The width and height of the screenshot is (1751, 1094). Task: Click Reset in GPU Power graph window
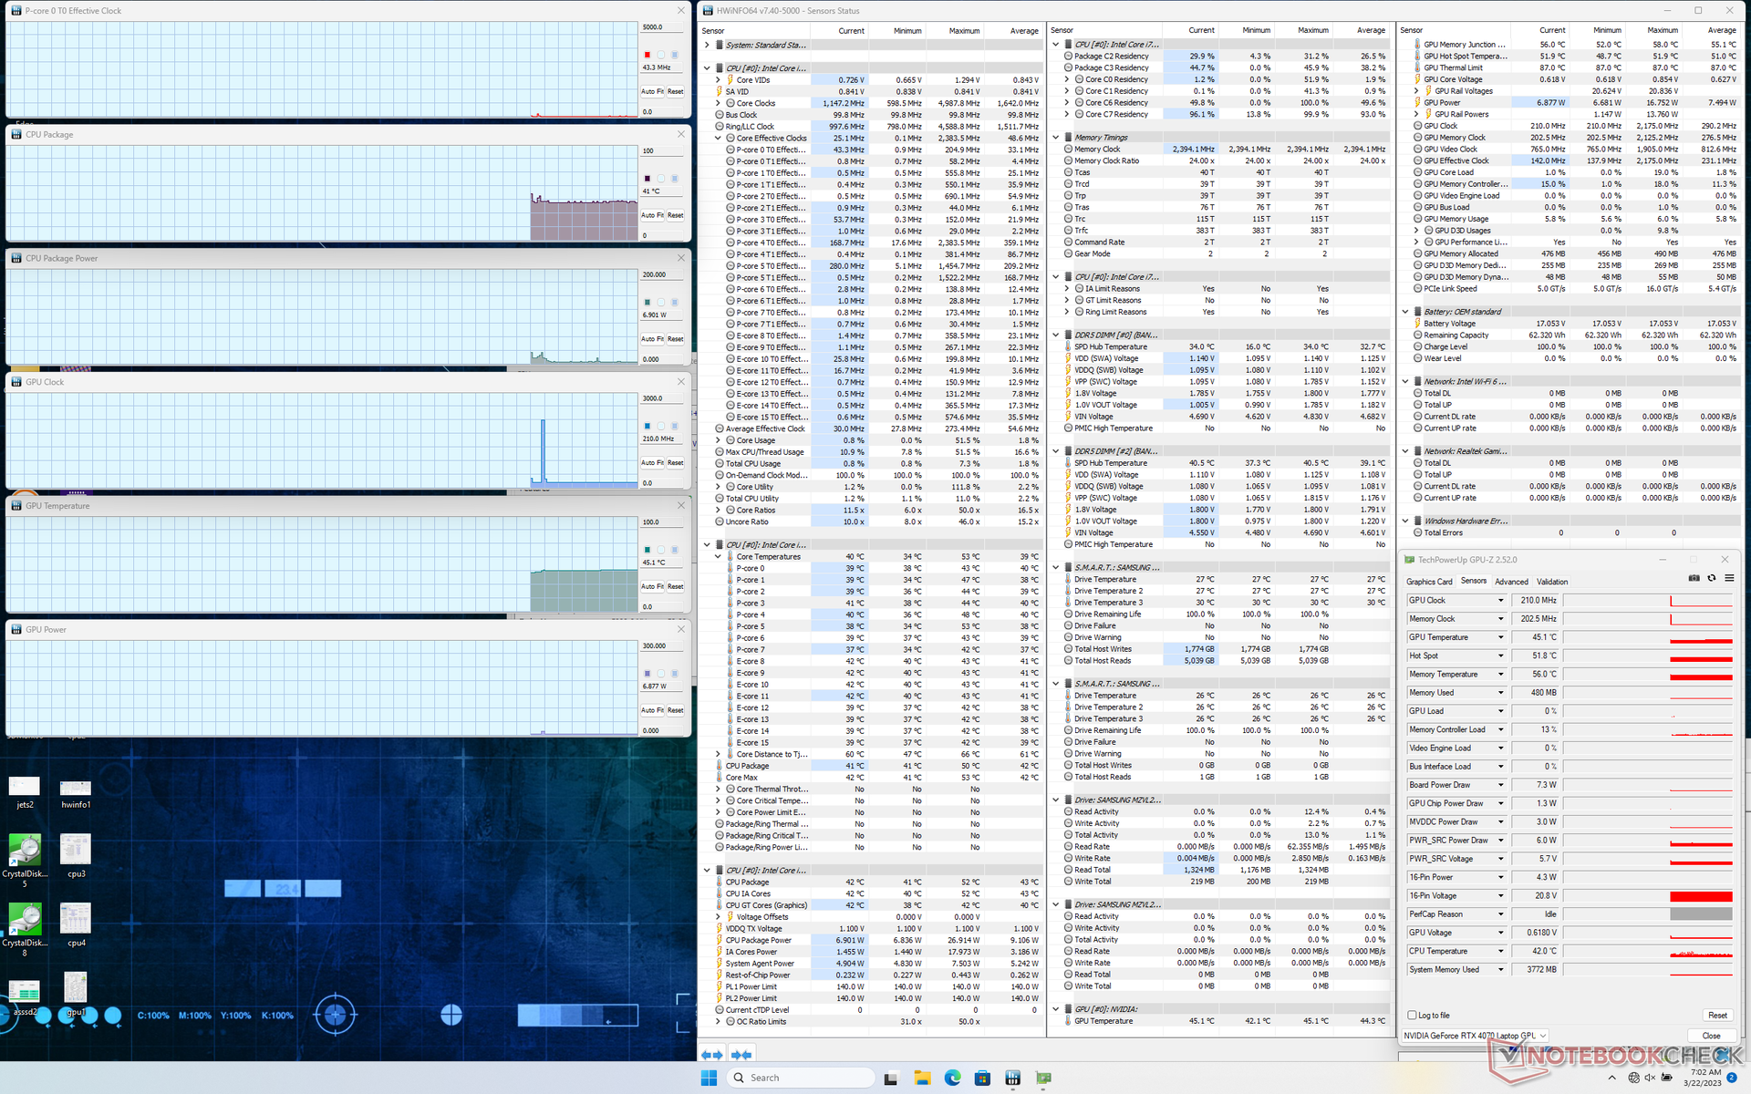click(675, 710)
